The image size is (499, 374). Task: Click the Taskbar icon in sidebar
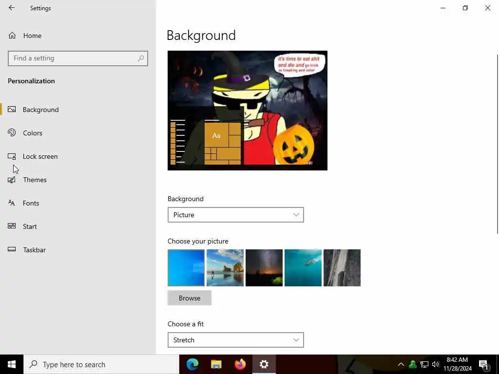click(x=12, y=249)
